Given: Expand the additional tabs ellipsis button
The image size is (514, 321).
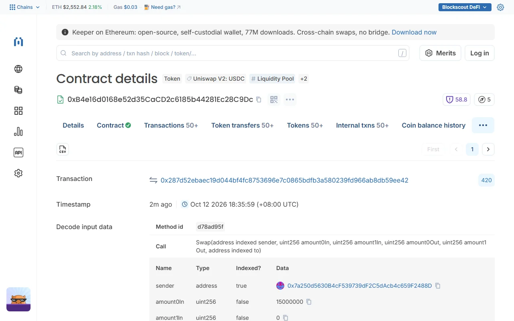Looking at the screenshot, I should point(483,125).
